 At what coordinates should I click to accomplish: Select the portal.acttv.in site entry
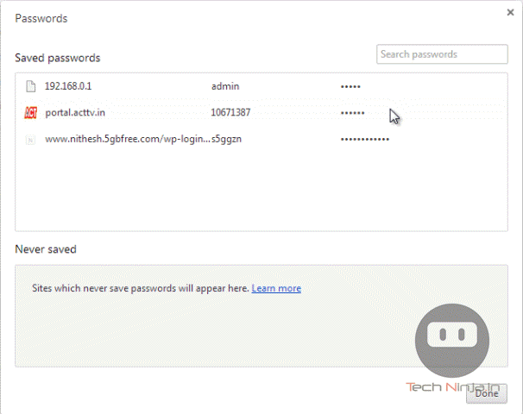coord(75,113)
